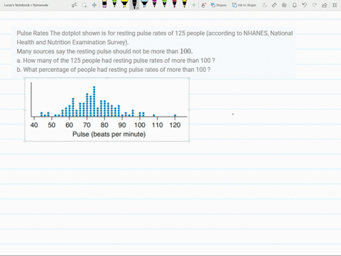Toggle the Ruler tool
The height and width of the screenshot is (256, 341).
274,5
